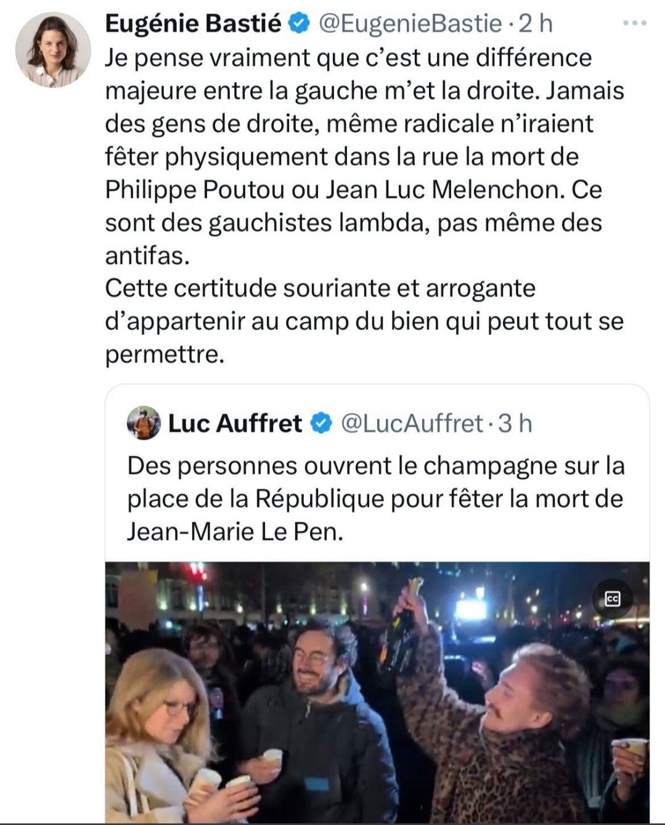Open the Eugénie Bastié display name link
This screenshot has width=665, height=825.
[x=193, y=24]
